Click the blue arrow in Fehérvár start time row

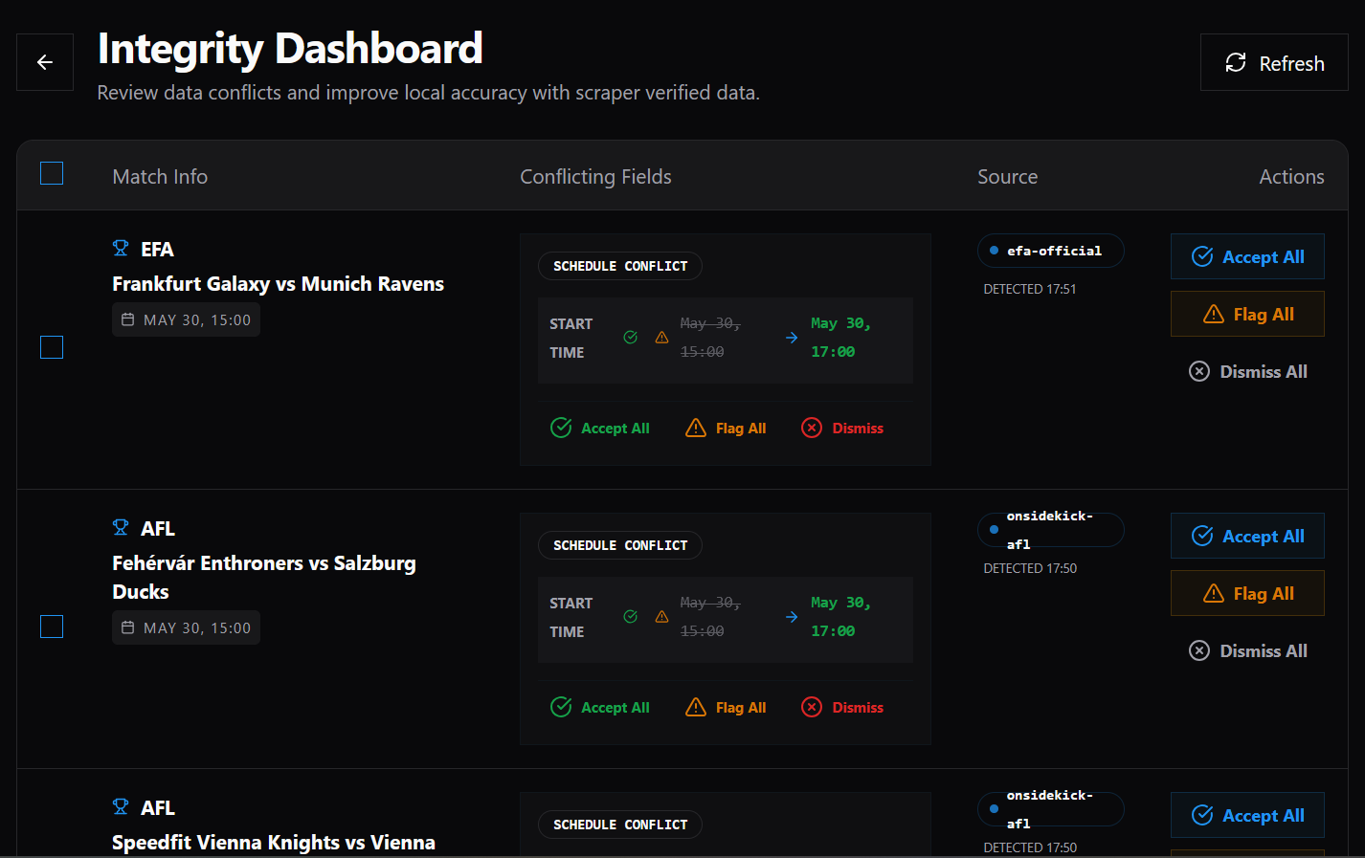coord(792,617)
